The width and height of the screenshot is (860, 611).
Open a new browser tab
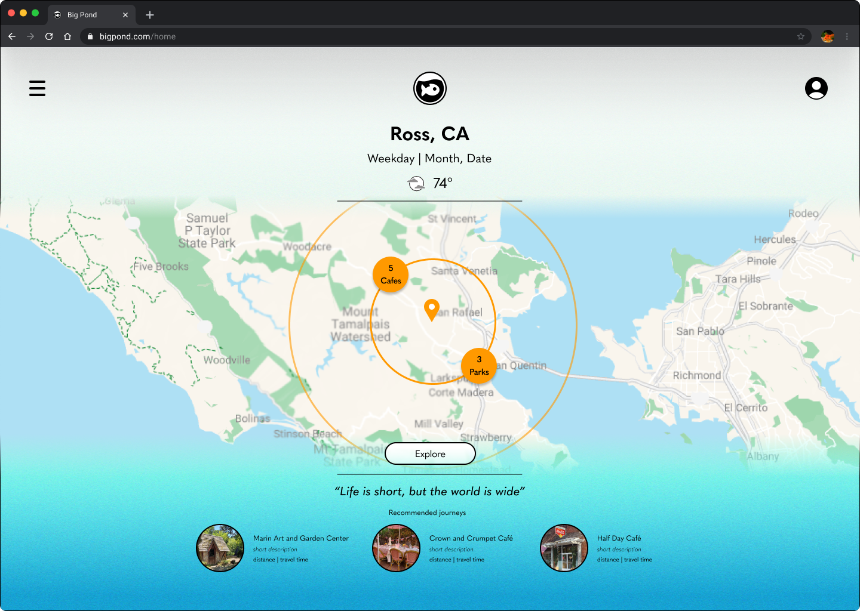(x=150, y=15)
